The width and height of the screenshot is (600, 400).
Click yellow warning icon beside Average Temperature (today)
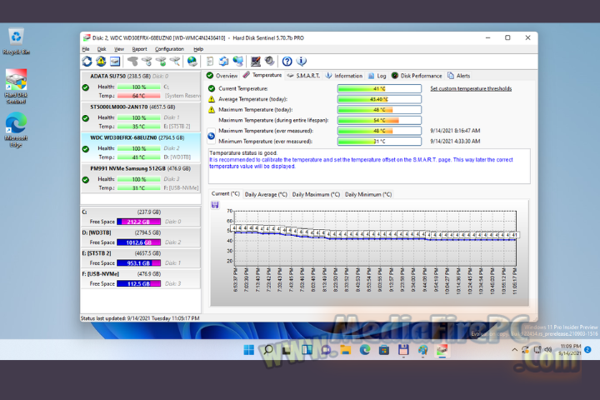[211, 99]
